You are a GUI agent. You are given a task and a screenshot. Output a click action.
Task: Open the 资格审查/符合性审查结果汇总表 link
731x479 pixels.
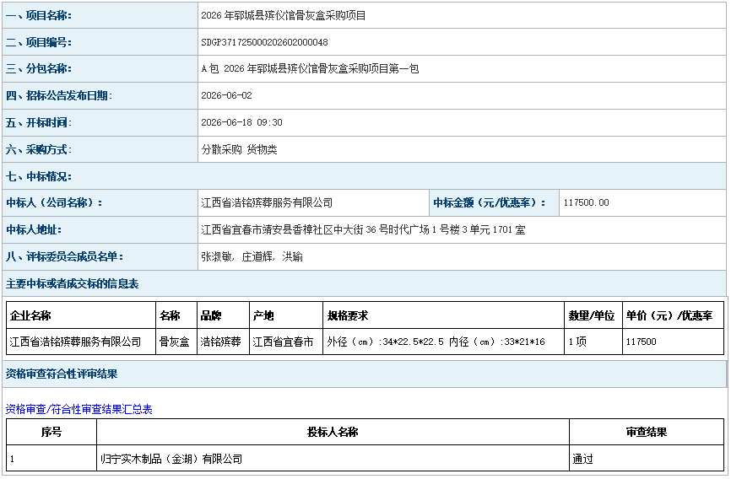[x=79, y=410]
